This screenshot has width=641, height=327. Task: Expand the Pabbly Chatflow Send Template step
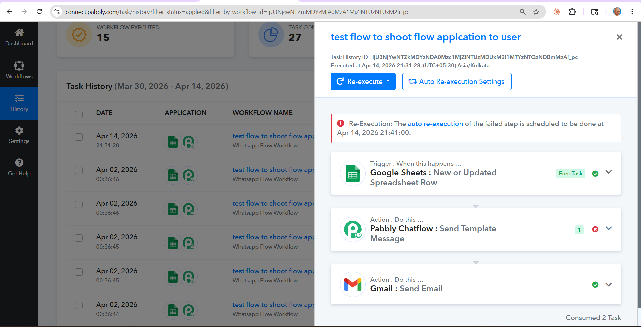609,228
